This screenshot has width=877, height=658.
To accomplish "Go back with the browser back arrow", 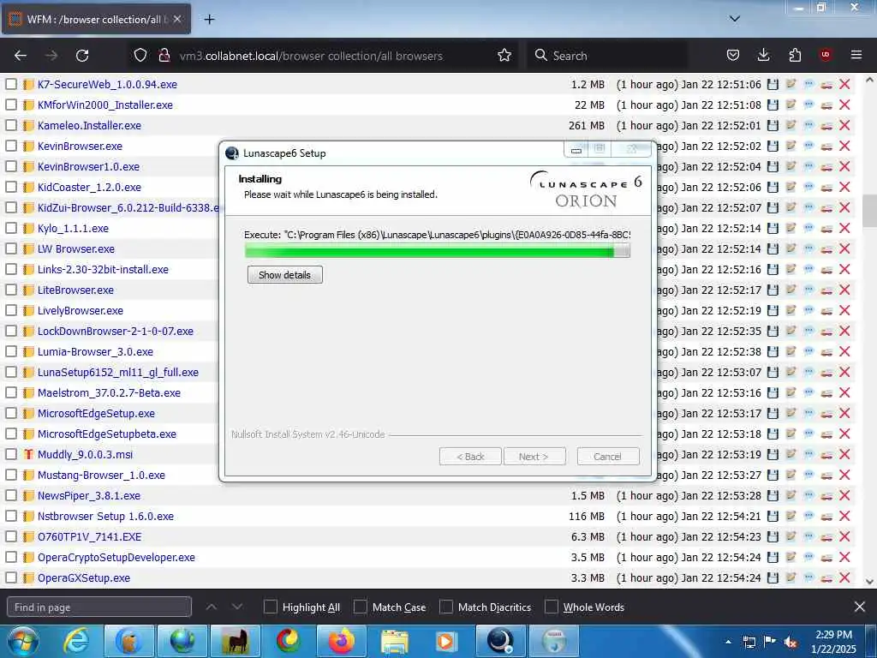I will [x=21, y=56].
